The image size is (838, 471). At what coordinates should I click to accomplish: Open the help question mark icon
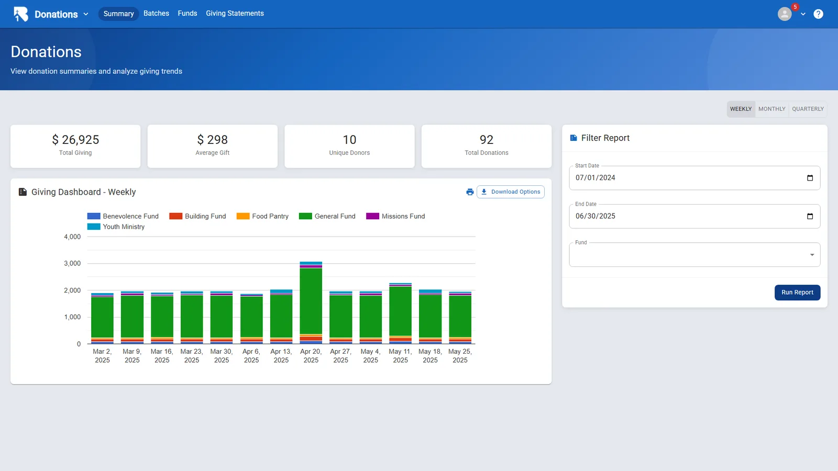point(818,14)
